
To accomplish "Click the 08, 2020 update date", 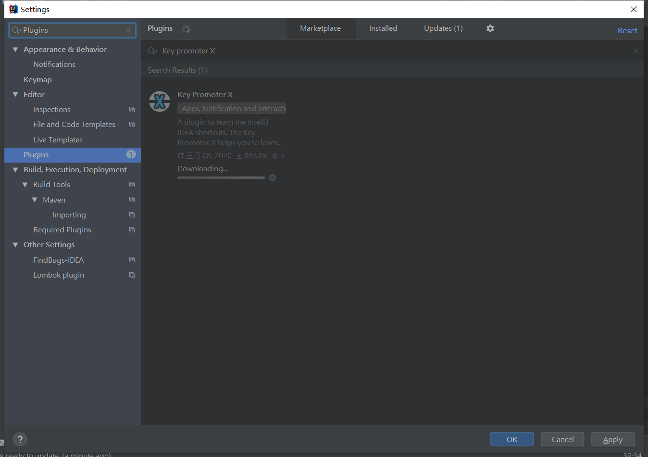I will (205, 156).
